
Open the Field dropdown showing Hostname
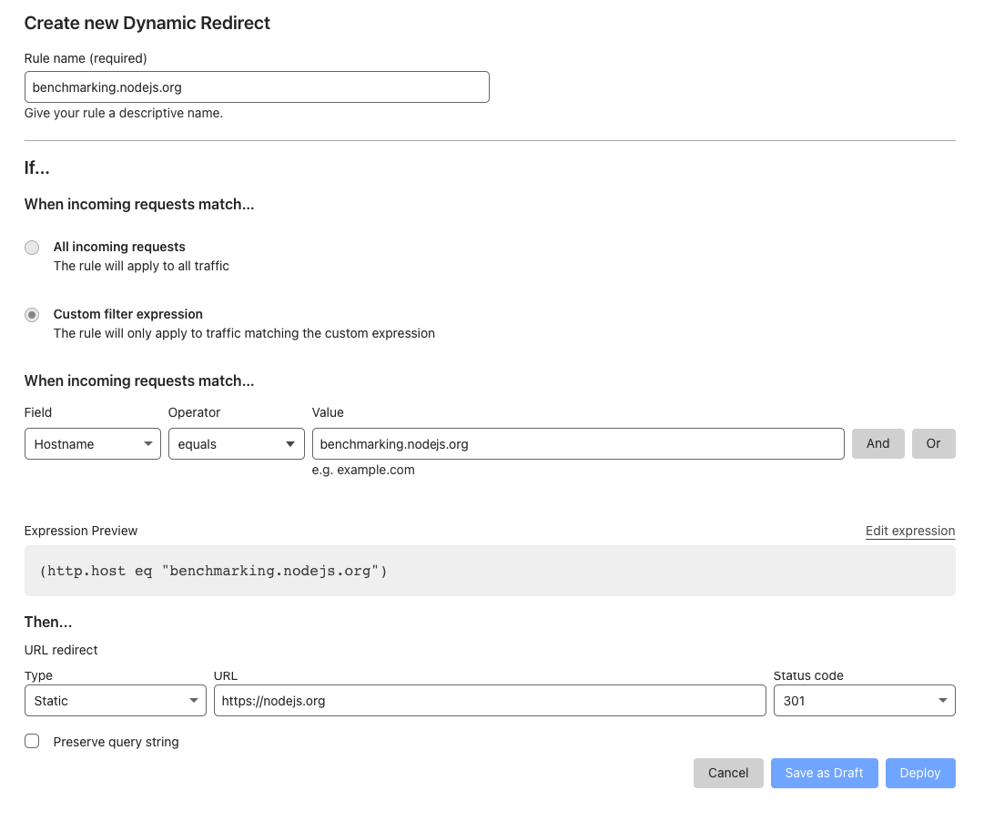pos(92,444)
